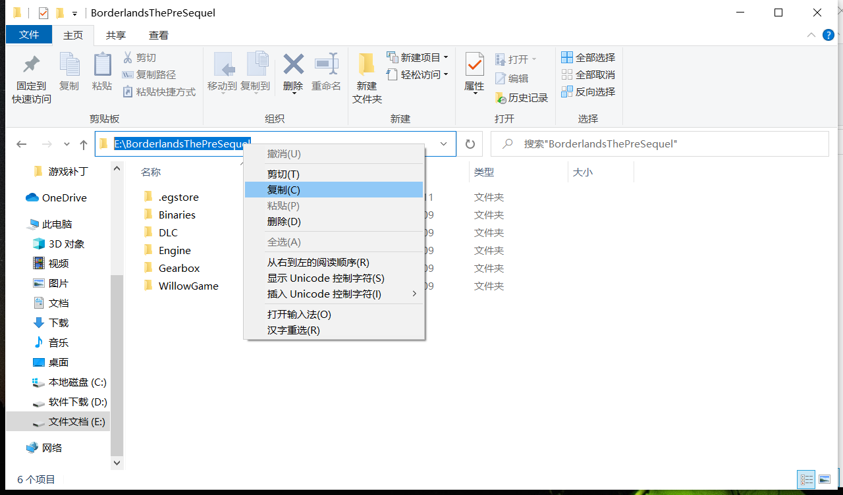The width and height of the screenshot is (843, 495).
Task: Click the New folder (新建文件夹) icon
Action: click(367, 65)
